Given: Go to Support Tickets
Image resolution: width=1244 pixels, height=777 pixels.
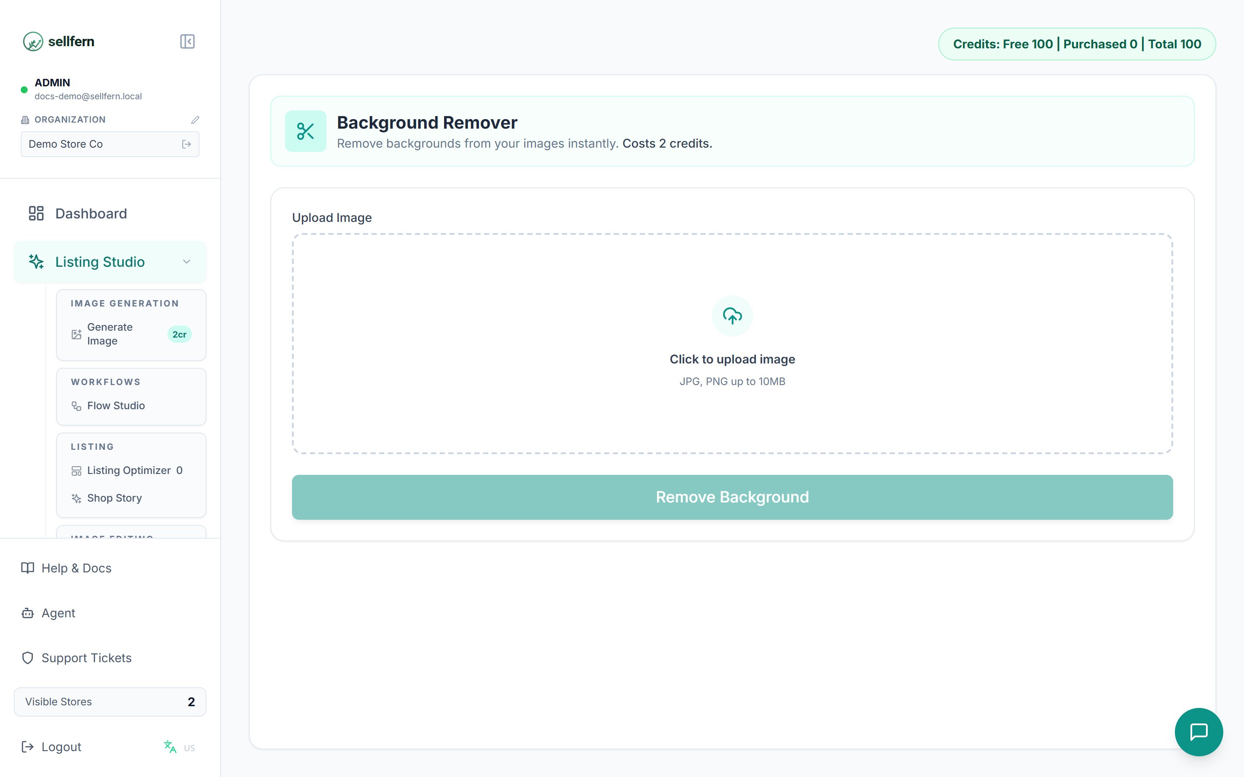Looking at the screenshot, I should click(x=110, y=658).
